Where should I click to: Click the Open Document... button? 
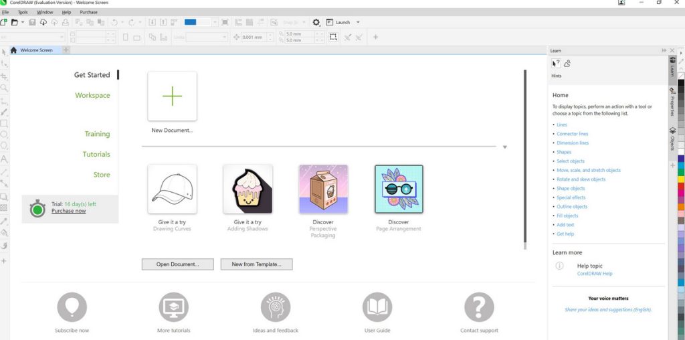pyautogui.click(x=178, y=264)
